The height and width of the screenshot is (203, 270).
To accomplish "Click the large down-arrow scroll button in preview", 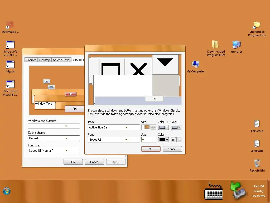I will [x=165, y=64].
